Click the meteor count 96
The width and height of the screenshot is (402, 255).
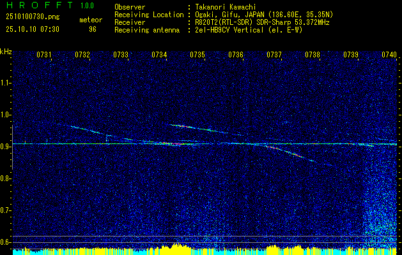[x=93, y=29]
